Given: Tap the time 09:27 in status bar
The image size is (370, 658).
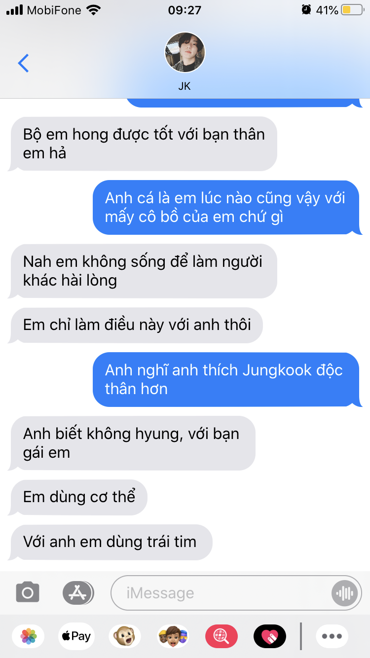Looking at the screenshot, I should (185, 10).
